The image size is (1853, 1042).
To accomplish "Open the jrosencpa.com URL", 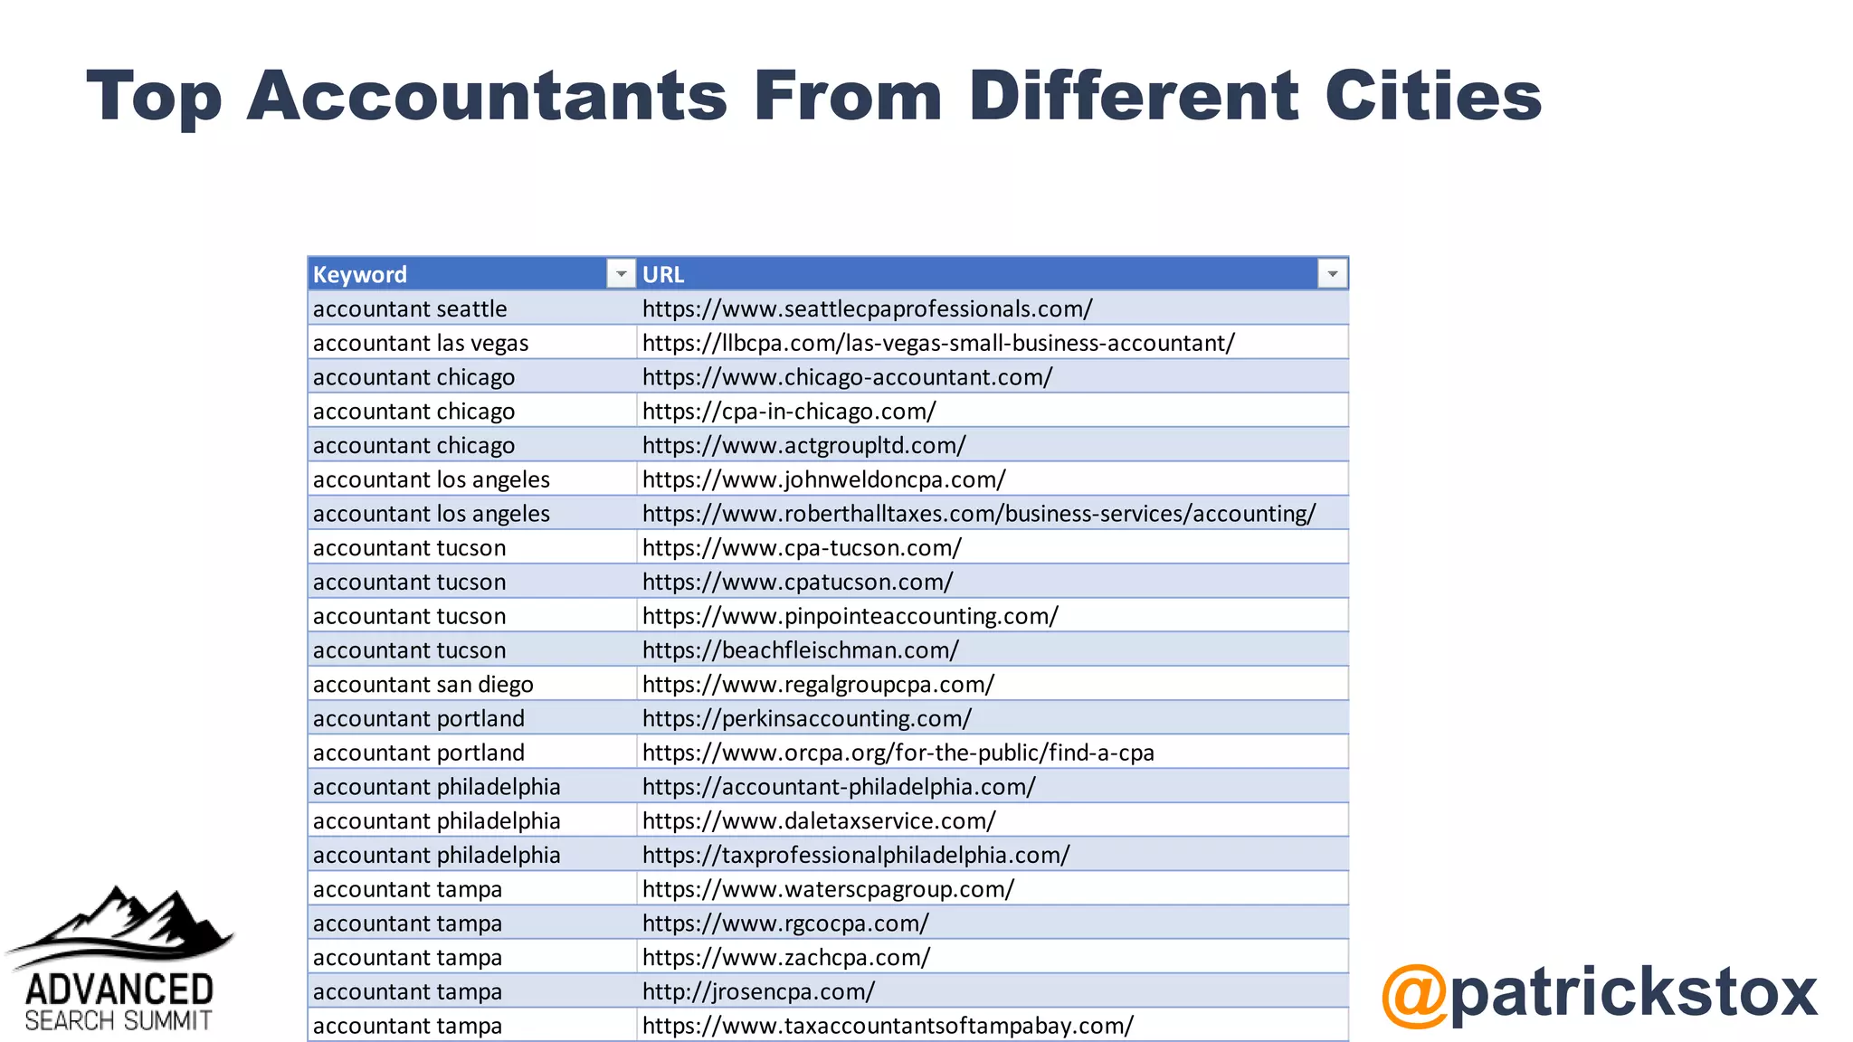I will (x=758, y=991).
